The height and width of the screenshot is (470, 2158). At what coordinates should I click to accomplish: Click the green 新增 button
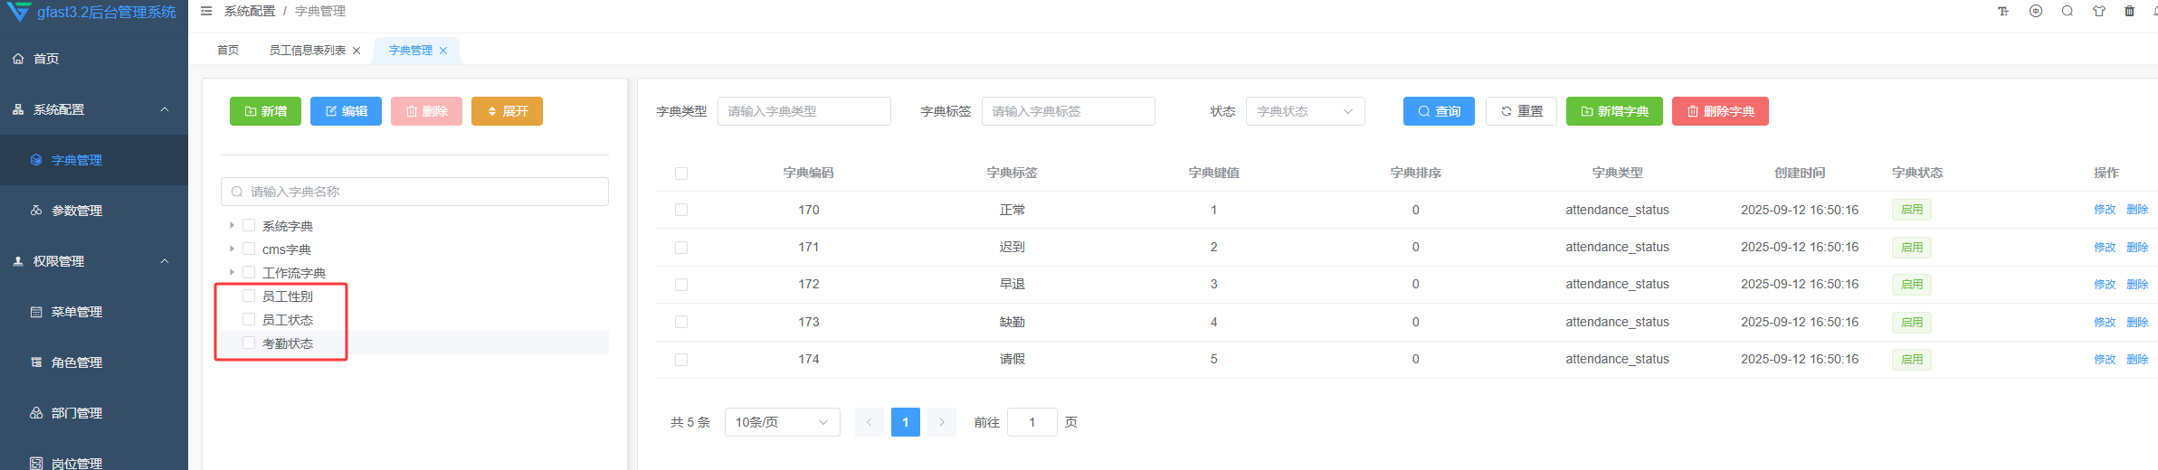point(265,111)
